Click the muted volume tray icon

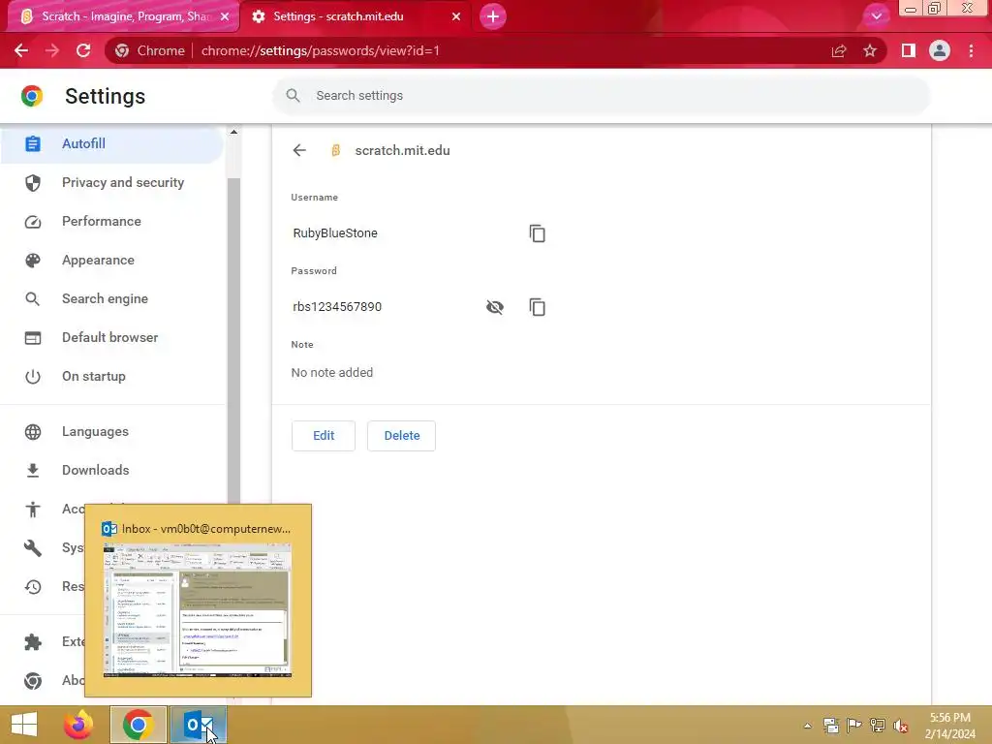coord(900,726)
